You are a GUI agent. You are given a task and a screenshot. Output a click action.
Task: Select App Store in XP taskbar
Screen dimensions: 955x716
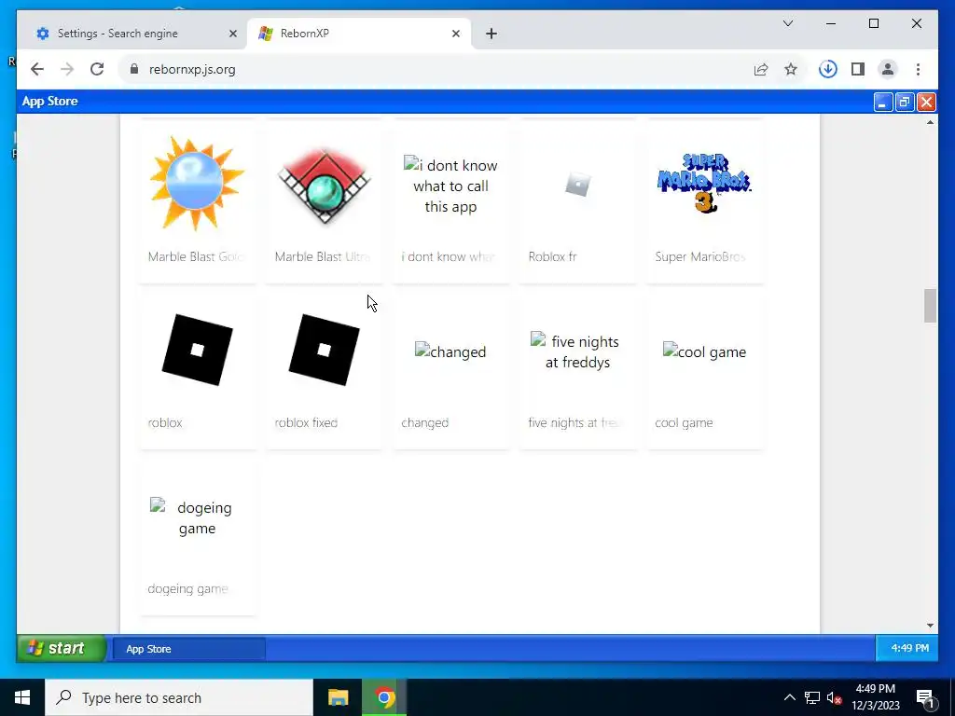pos(189,649)
